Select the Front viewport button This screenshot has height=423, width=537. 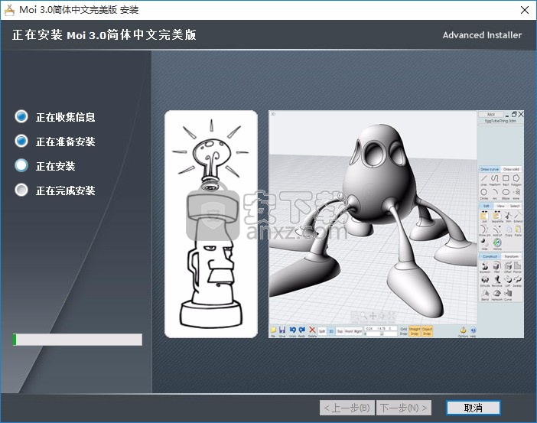coord(349,331)
